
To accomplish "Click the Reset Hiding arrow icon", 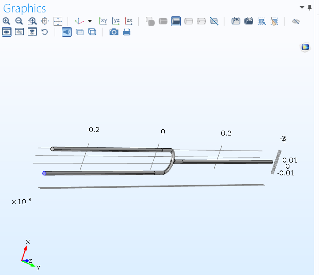I will [45, 32].
